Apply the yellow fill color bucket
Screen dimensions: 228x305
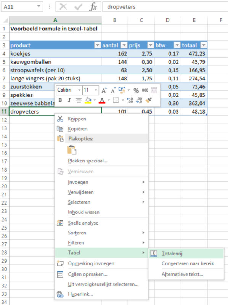tap(88, 100)
